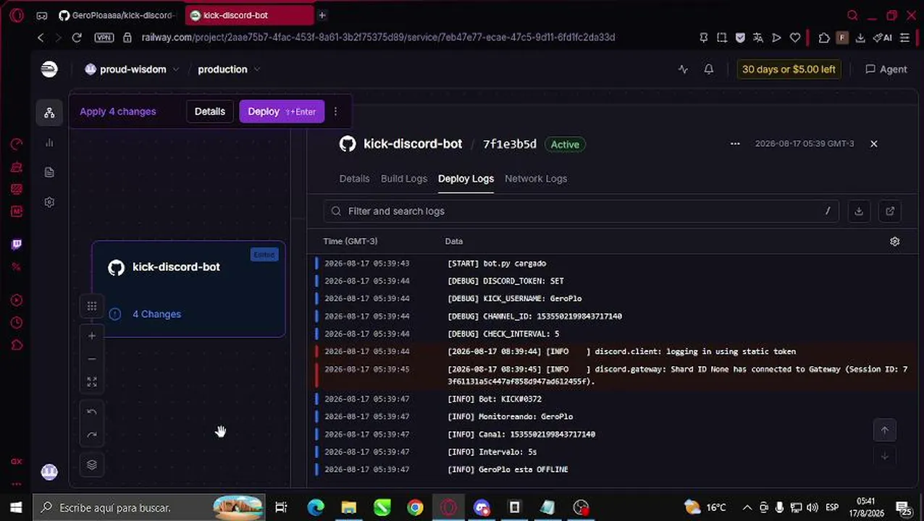
Task: Open Microsoft Edge from the taskbar
Action: [316, 507]
